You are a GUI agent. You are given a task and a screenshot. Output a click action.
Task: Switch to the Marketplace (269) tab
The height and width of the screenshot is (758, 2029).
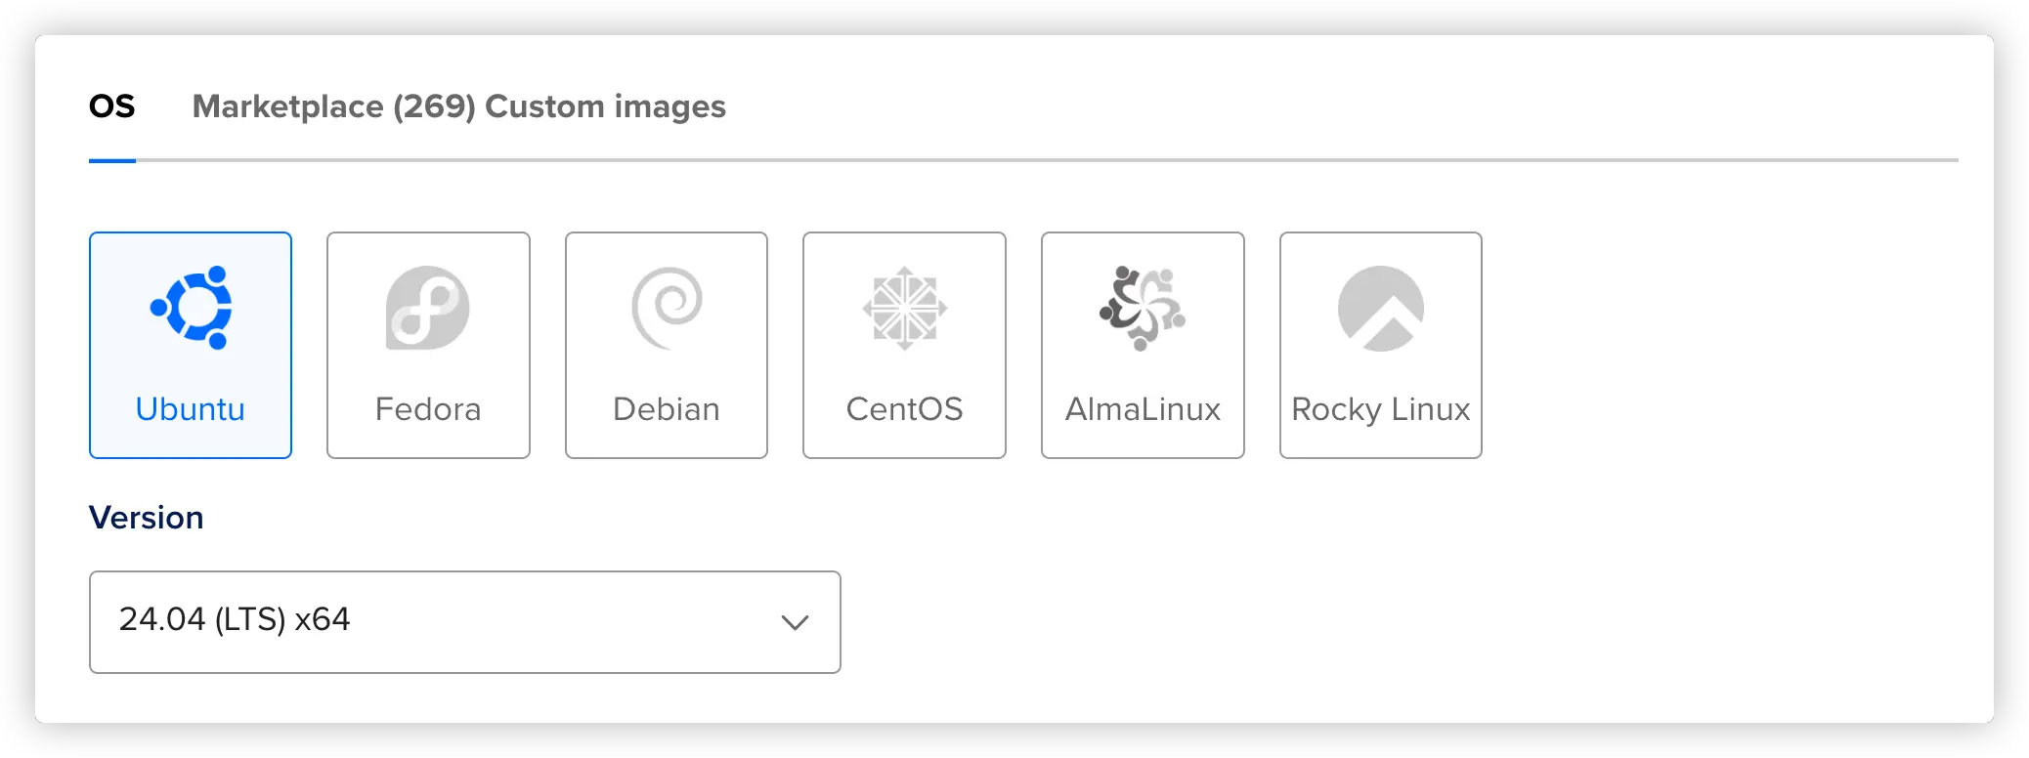[333, 106]
